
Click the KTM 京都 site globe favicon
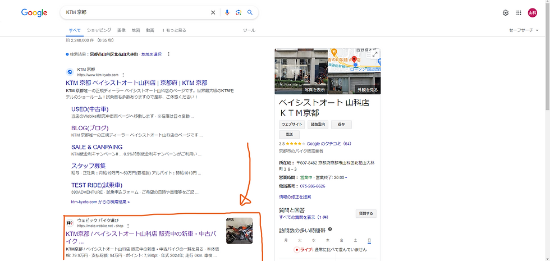coord(70,72)
